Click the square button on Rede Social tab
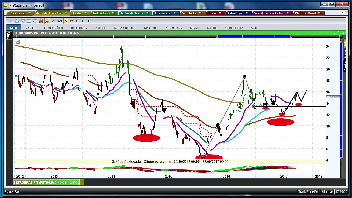Viewport: 352px width, 198px height. pyautogui.click(x=29, y=13)
